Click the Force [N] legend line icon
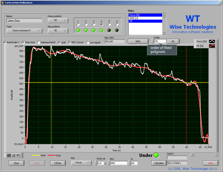The height and width of the screenshot is (172, 223). click(x=212, y=42)
